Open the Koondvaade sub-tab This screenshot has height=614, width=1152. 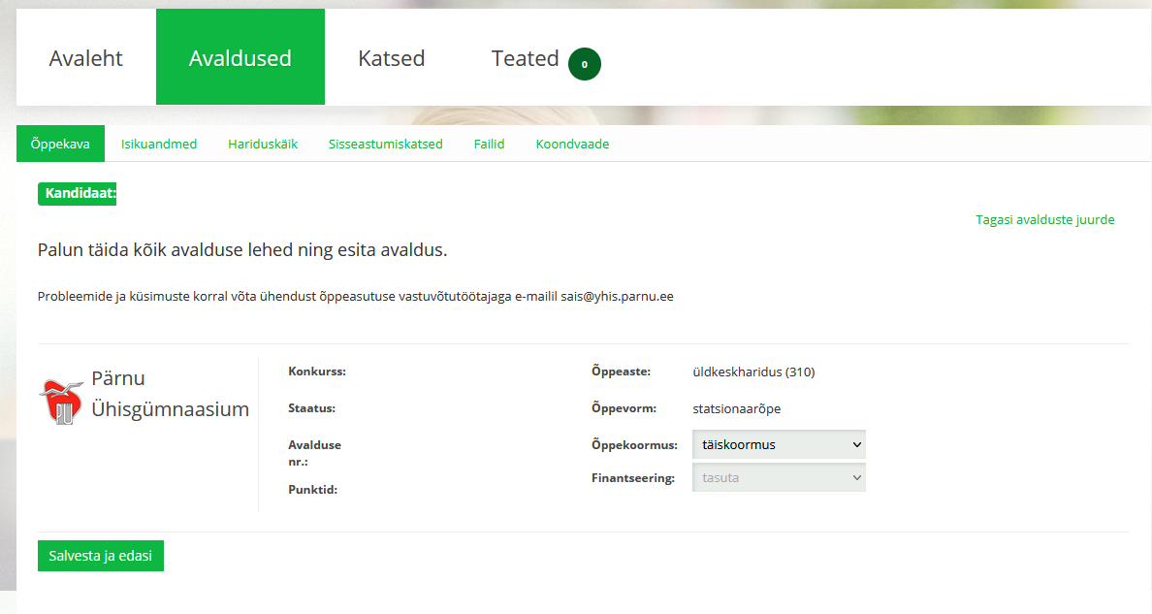pos(572,145)
